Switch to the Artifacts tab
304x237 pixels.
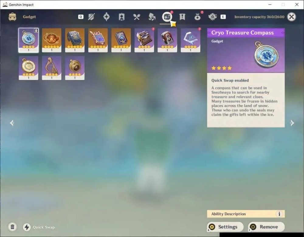point(106,17)
